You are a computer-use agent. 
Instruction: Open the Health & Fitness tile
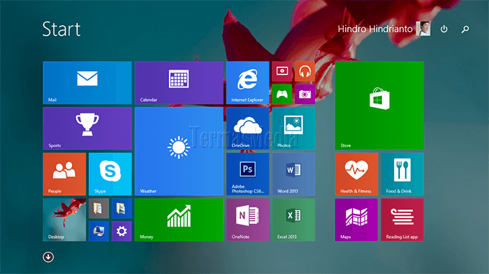[357, 174]
